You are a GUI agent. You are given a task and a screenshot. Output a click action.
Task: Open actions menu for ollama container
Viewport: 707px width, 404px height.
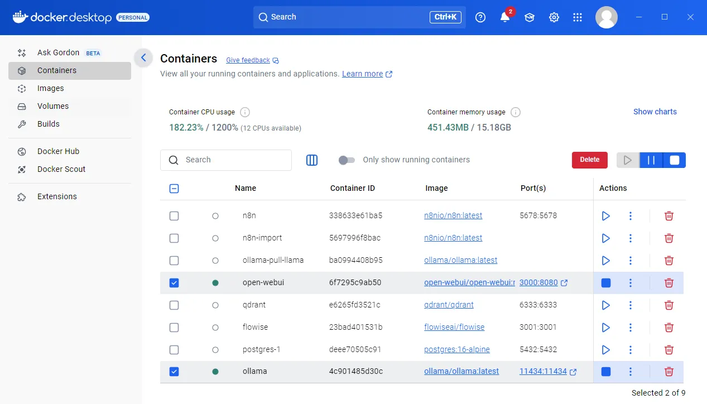pos(631,372)
